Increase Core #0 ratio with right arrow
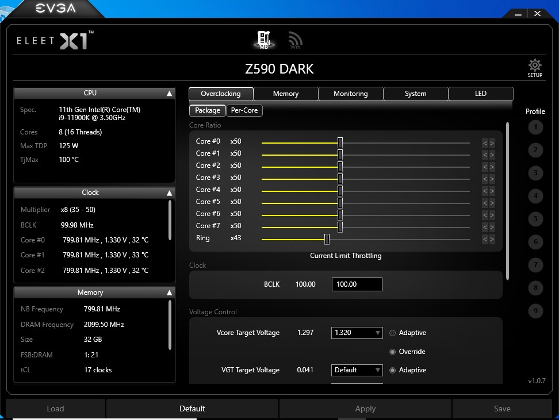Screen dimensions: 559x420 [492, 143]
